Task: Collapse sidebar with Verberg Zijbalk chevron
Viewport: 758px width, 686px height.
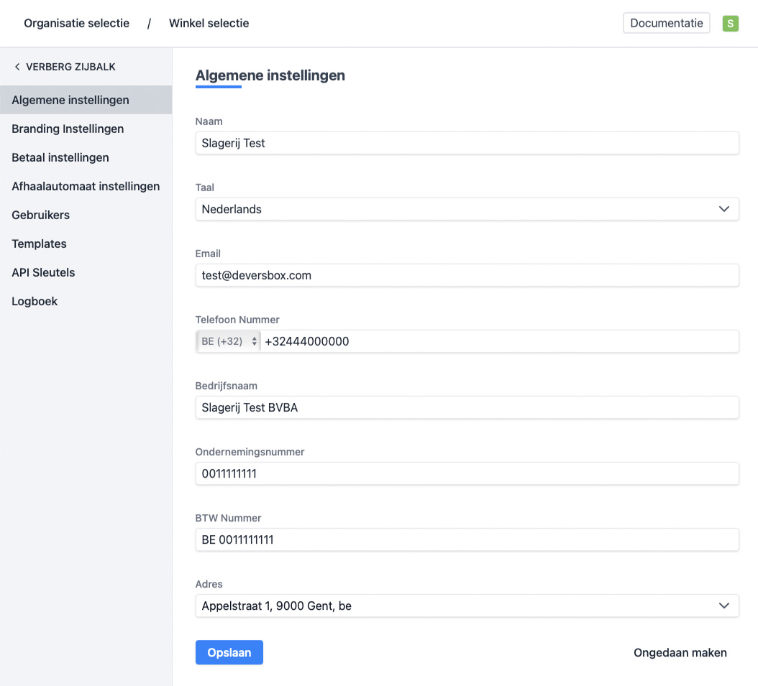Action: click(x=18, y=67)
